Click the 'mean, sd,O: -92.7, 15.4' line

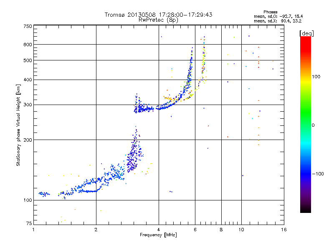278,16
